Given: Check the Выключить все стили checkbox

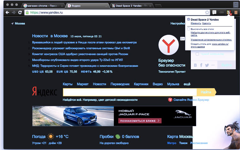Looking at the screenshot, I should tap(189, 29).
